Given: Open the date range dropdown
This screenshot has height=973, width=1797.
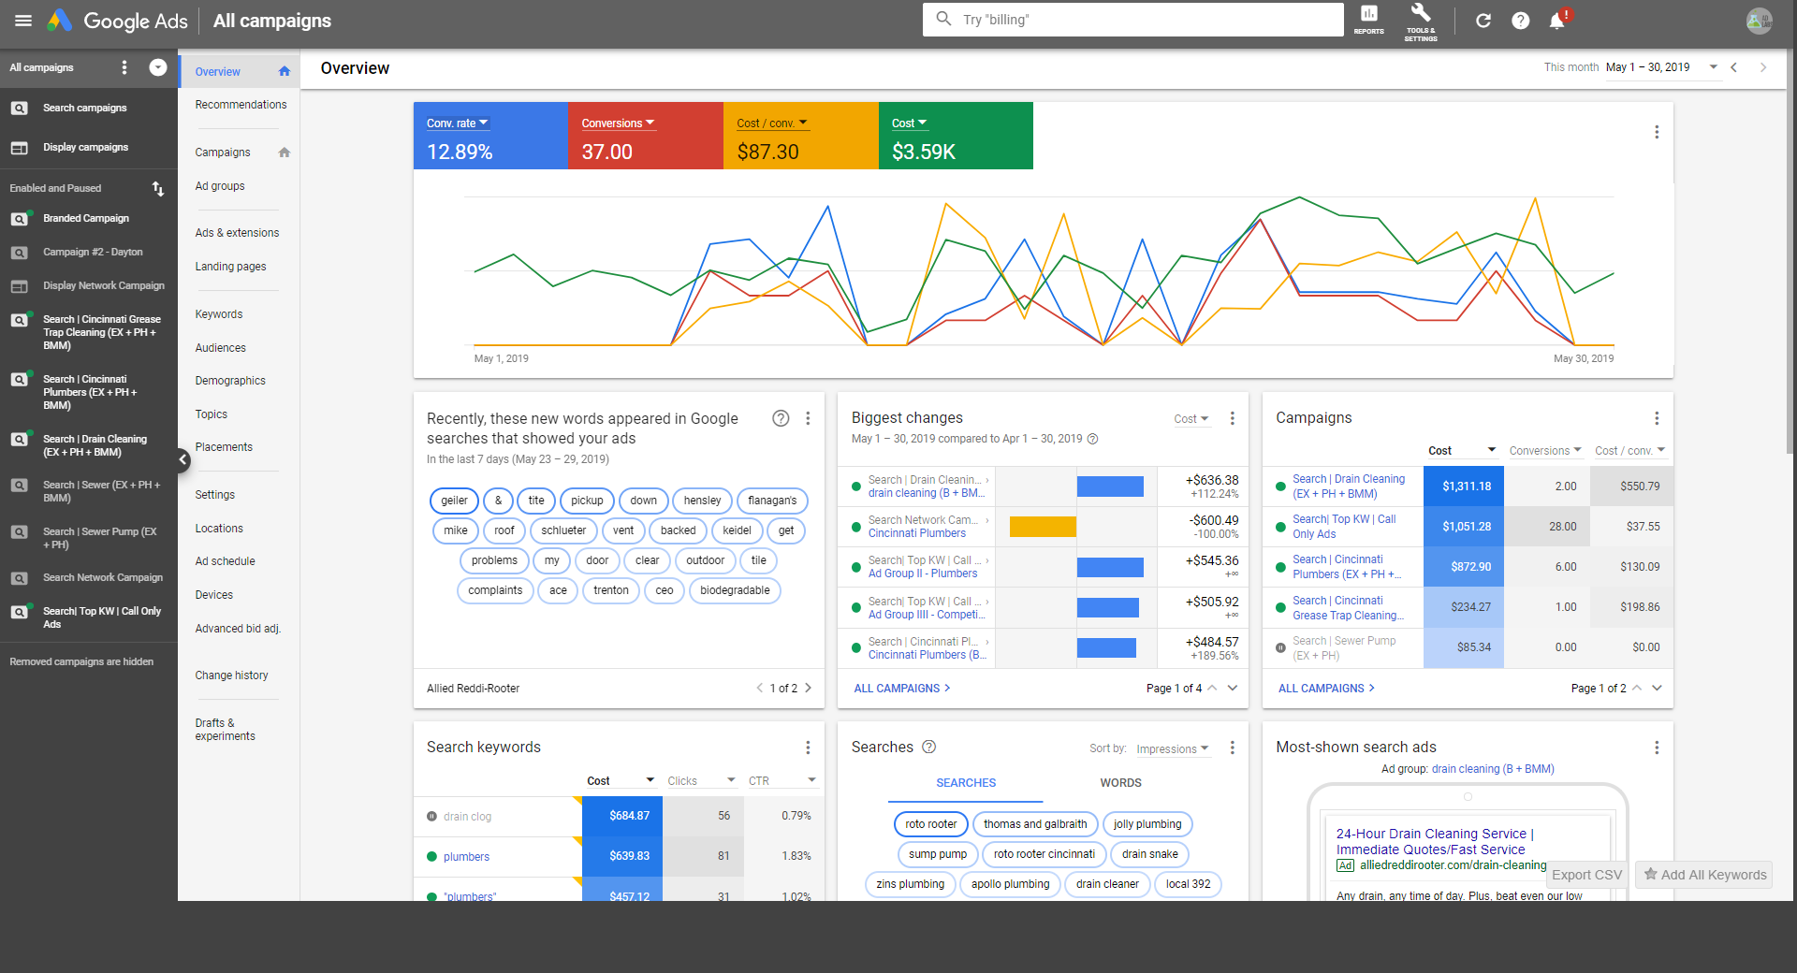Looking at the screenshot, I should click(x=1663, y=67).
